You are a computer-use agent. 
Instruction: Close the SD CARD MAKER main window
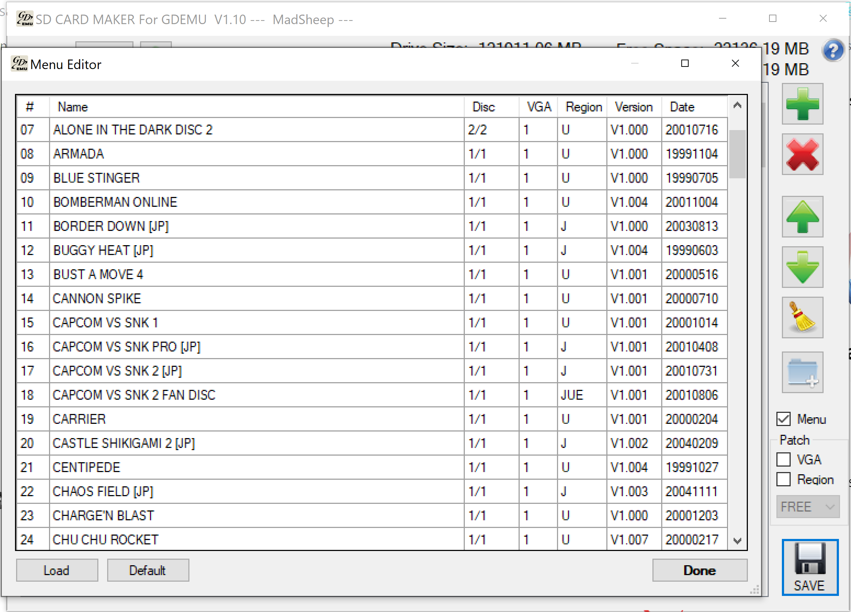coord(823,18)
